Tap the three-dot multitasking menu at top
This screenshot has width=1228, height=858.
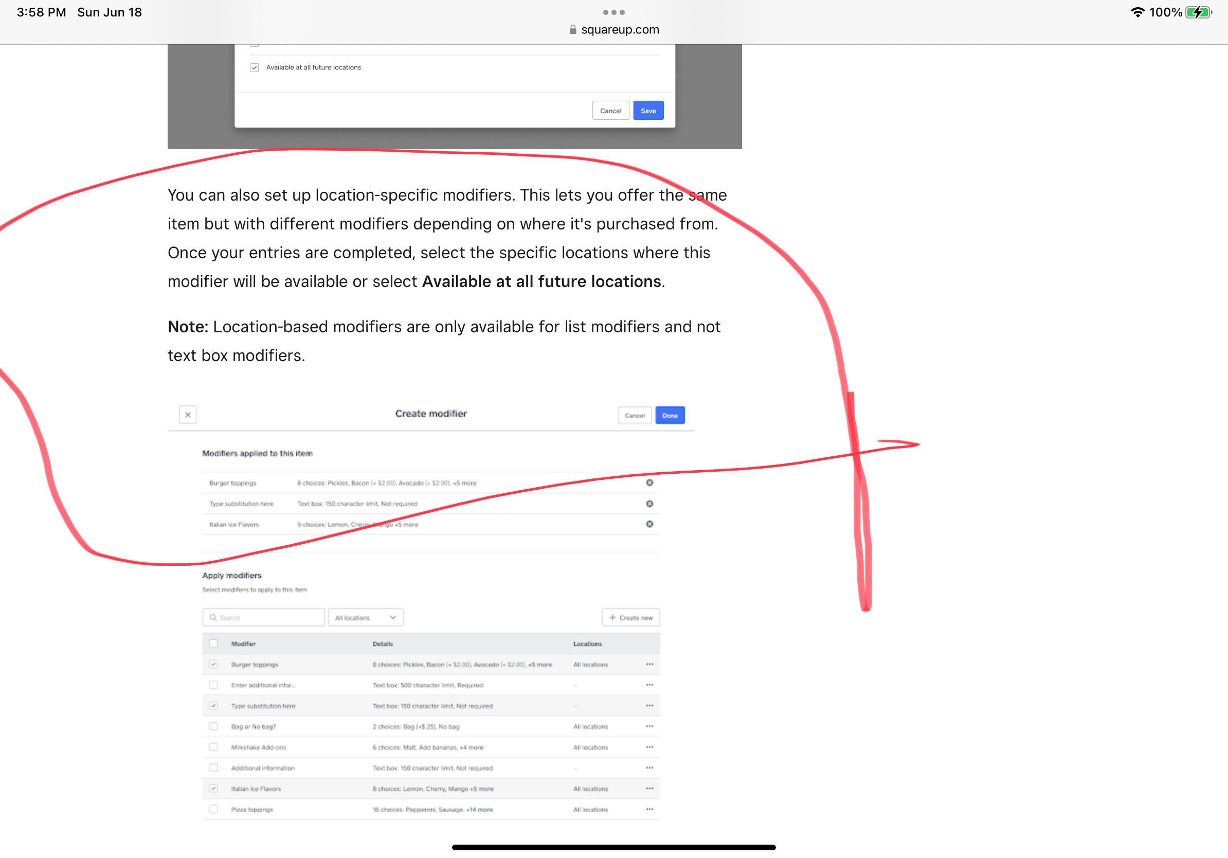(613, 12)
